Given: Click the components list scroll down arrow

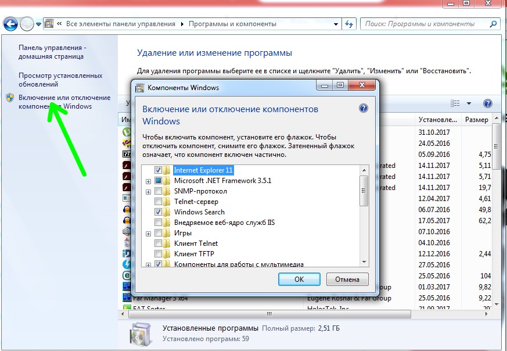Looking at the screenshot, I should pyautogui.click(x=364, y=262).
